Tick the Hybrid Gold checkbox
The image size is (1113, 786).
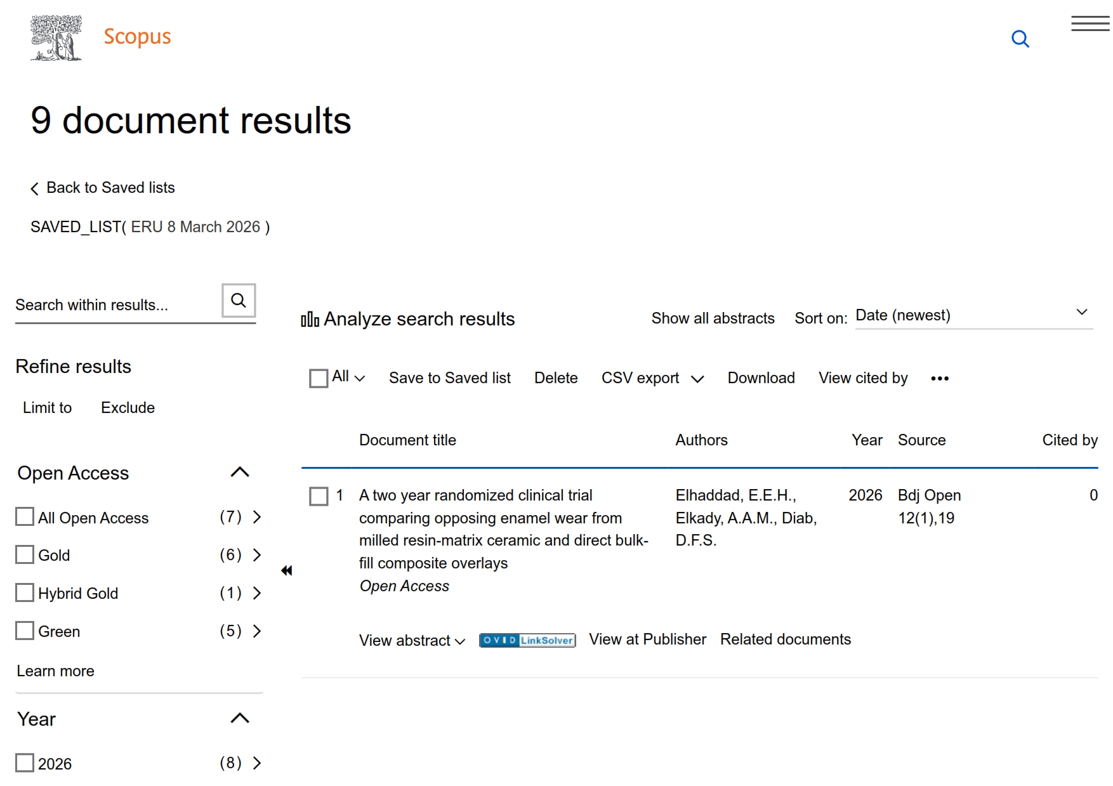pos(25,593)
